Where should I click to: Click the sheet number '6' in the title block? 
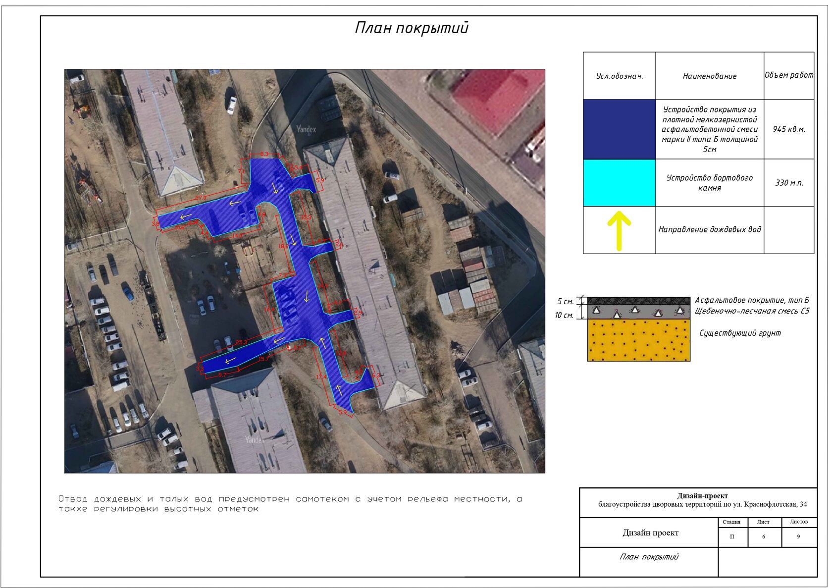click(764, 537)
